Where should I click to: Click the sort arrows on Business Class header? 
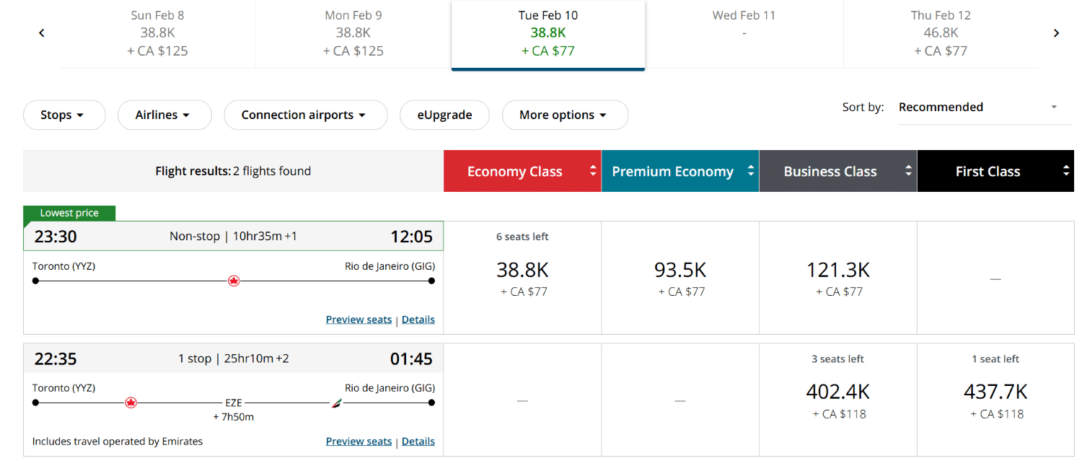coord(907,171)
